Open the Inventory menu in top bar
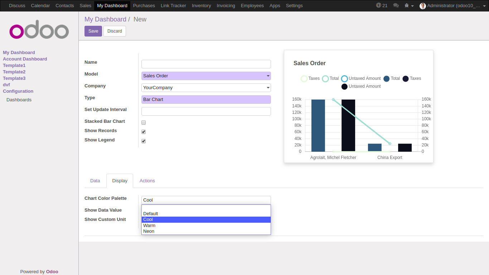 pos(201,6)
